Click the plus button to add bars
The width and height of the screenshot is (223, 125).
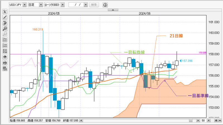(x=216, y=121)
